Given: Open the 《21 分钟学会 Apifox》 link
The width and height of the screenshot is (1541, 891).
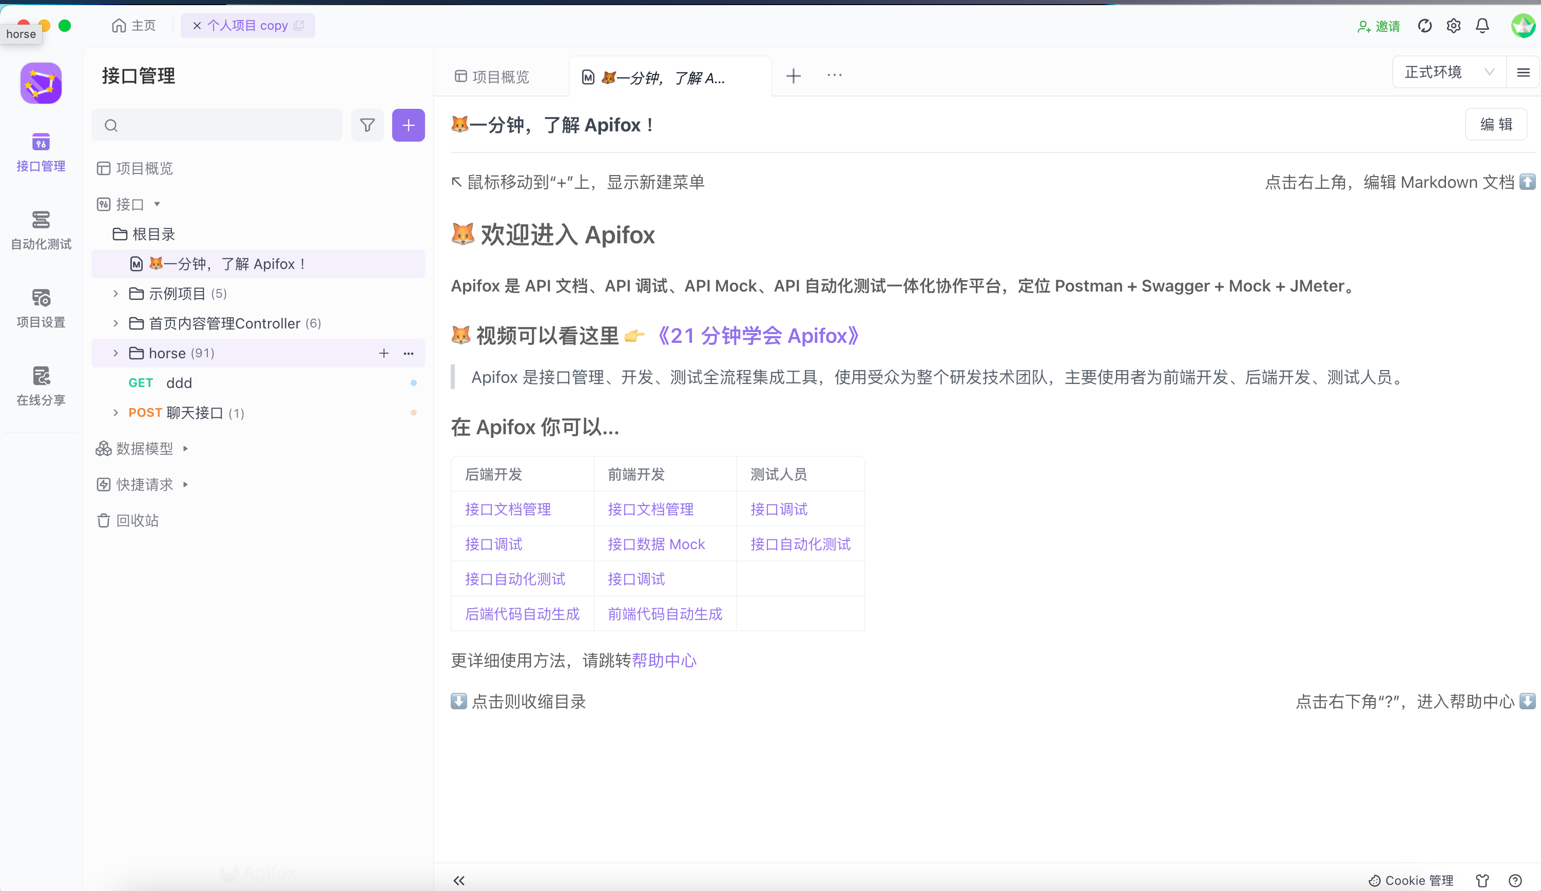Looking at the screenshot, I should [x=758, y=336].
